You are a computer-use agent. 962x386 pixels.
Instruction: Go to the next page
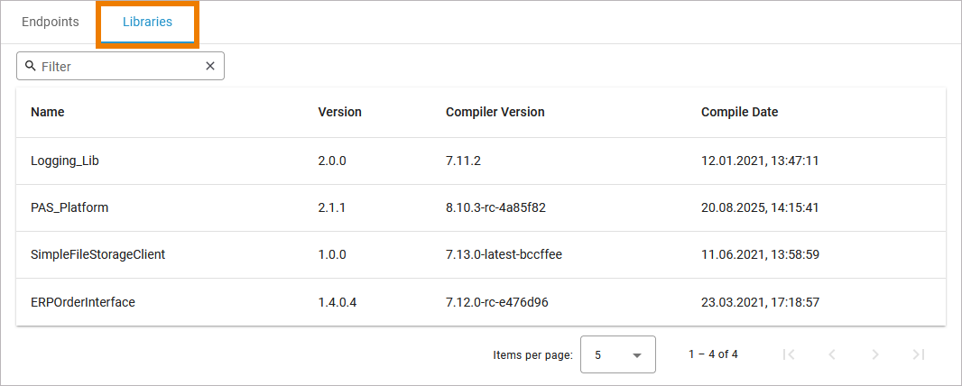coord(875,354)
